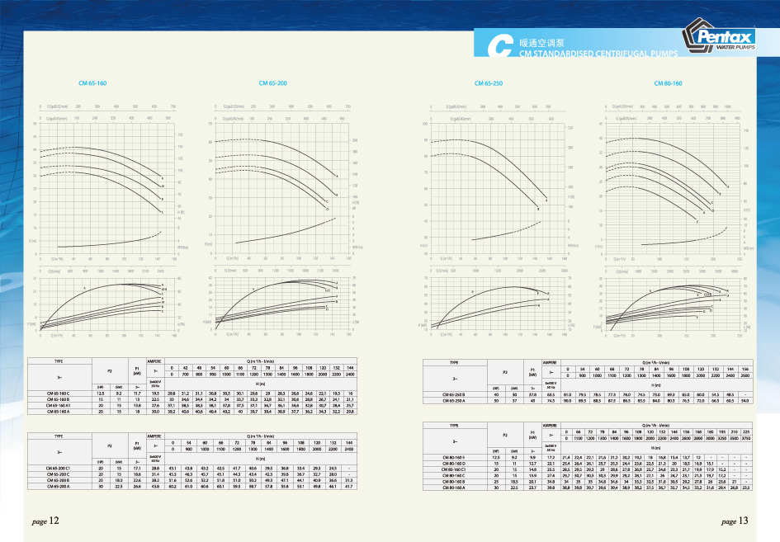Select the CM 65-160 C table row

point(58,394)
